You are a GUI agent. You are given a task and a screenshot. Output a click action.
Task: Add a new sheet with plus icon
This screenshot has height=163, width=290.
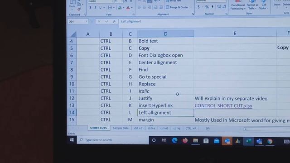click(208, 129)
